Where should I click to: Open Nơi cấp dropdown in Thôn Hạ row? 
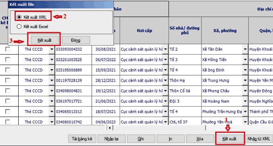[165, 81]
